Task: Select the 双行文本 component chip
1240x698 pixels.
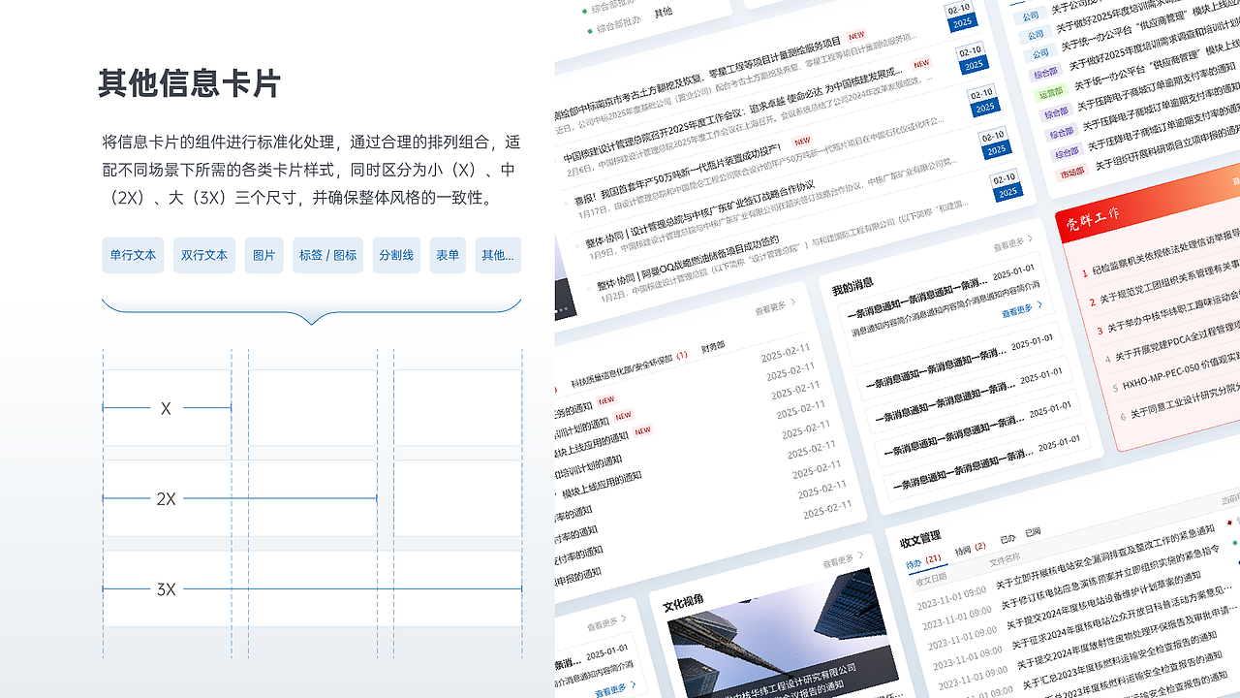Action: pyautogui.click(x=204, y=255)
